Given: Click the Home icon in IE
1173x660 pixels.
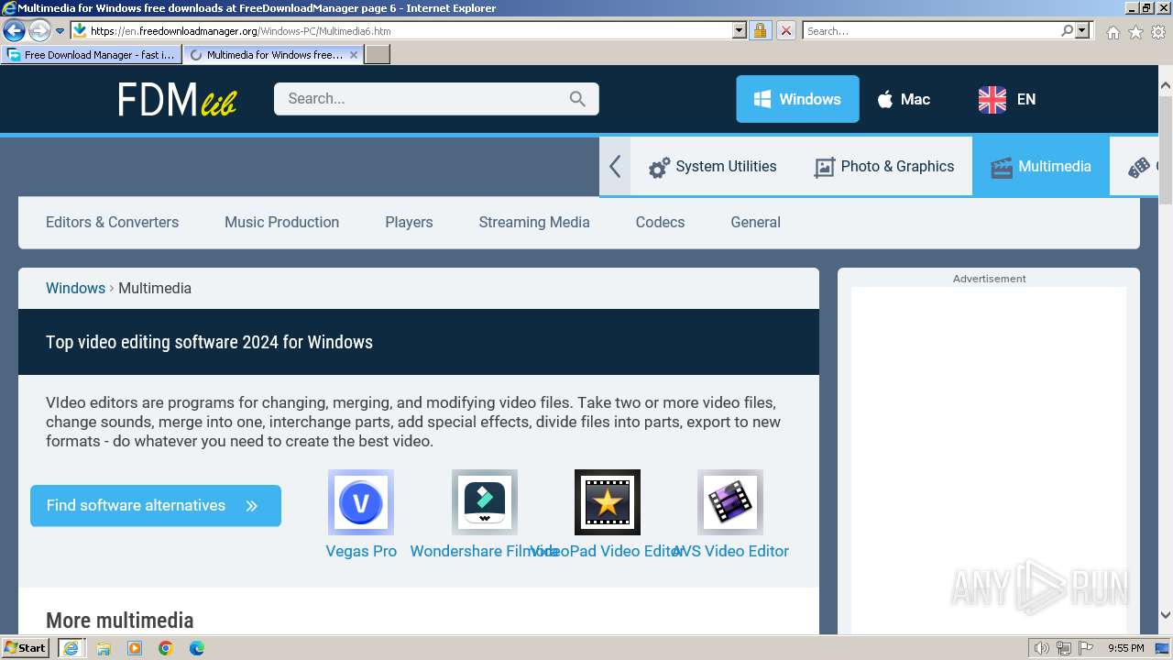Looking at the screenshot, I should tap(1113, 32).
